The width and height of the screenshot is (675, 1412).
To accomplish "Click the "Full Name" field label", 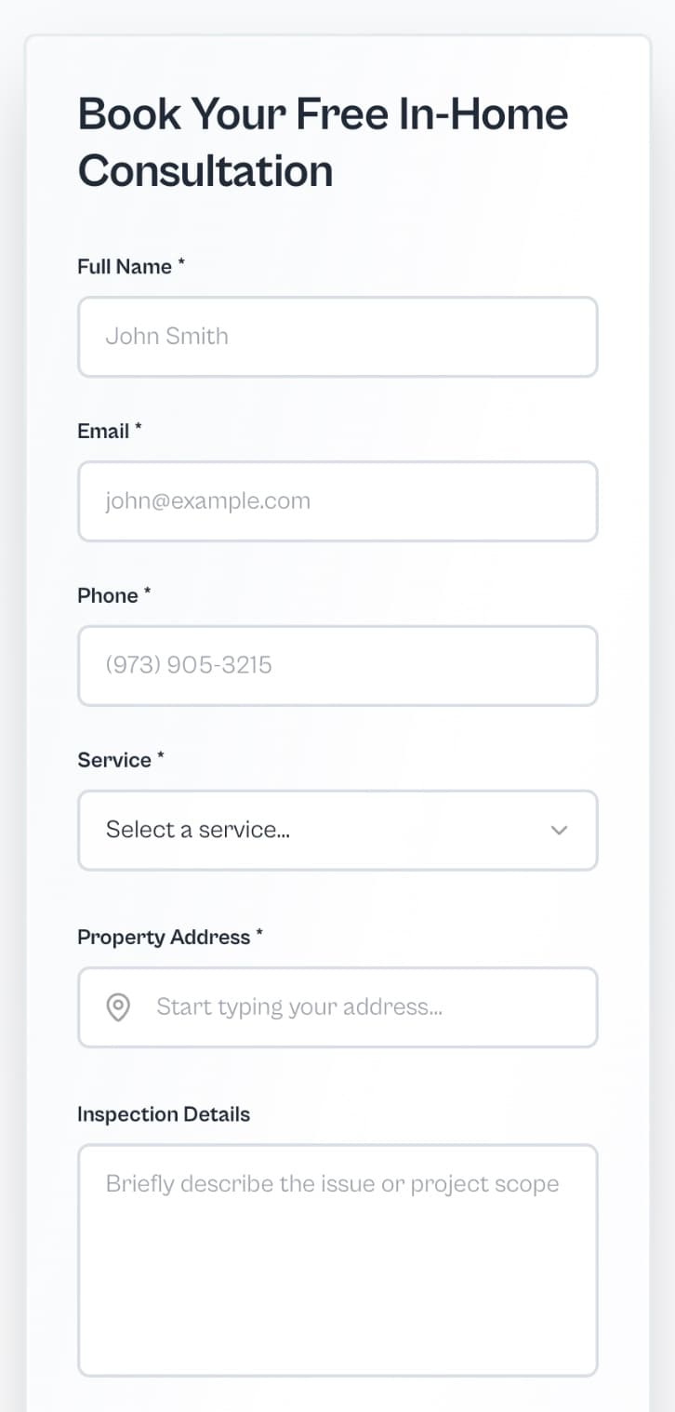I will tap(125, 267).
